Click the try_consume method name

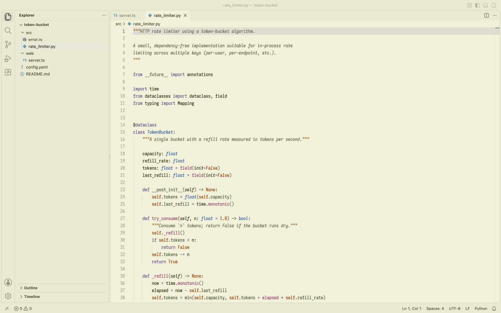[x=165, y=218]
